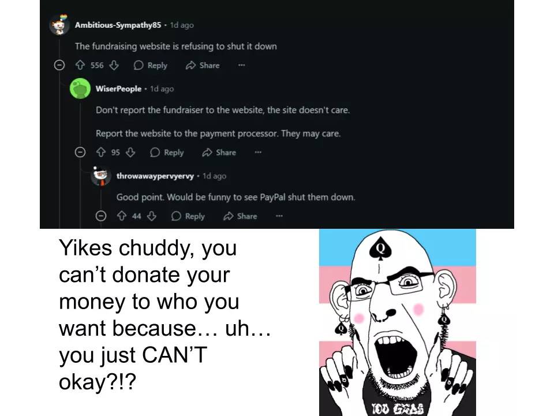This screenshot has width=554, height=416.
Task: Open throwawaypervyervy's profile username link
Action: tap(155, 176)
